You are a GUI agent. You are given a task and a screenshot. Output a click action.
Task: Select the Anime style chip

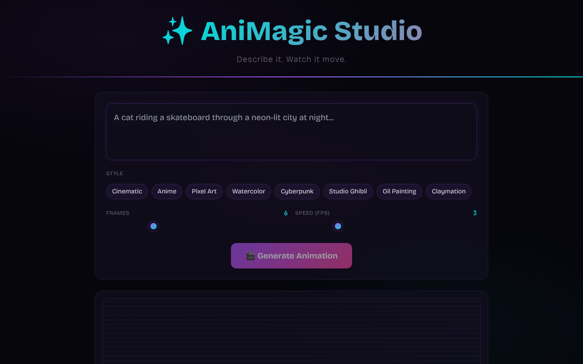(x=167, y=192)
